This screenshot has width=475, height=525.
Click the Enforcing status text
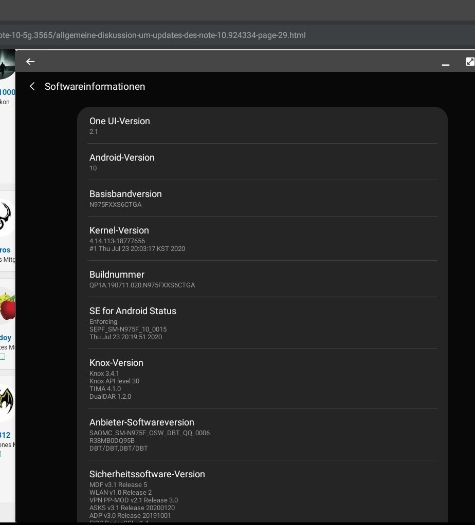(103, 322)
